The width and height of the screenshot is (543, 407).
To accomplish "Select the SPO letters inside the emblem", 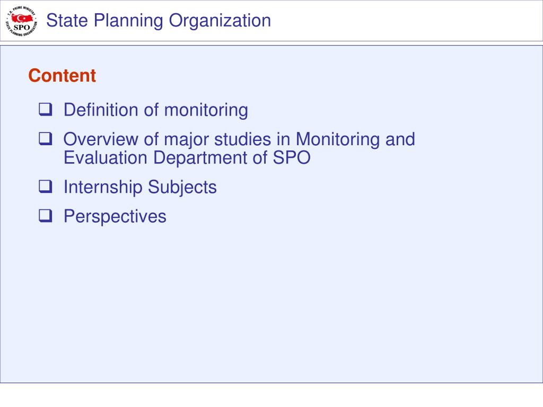I will click(x=21, y=28).
